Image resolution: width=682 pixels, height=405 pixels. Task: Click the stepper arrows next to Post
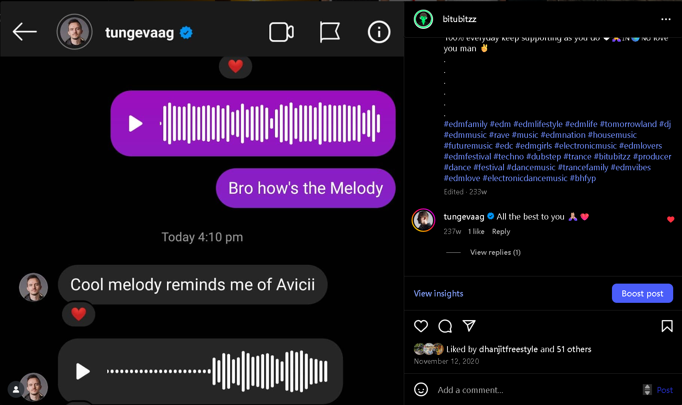click(x=647, y=389)
